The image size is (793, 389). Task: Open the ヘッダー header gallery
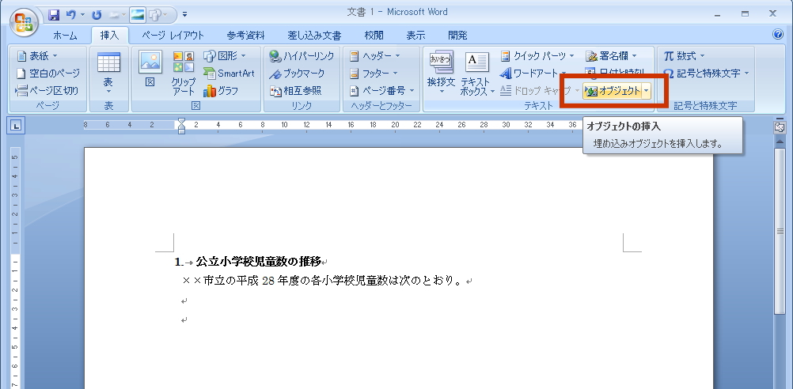(x=375, y=55)
